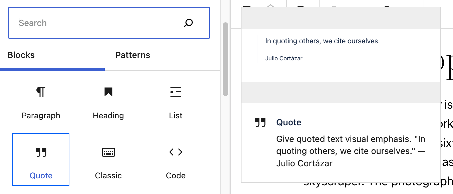453x194 pixels.
Task: Click the block inserter panel scrollbar
Action: pos(225,59)
